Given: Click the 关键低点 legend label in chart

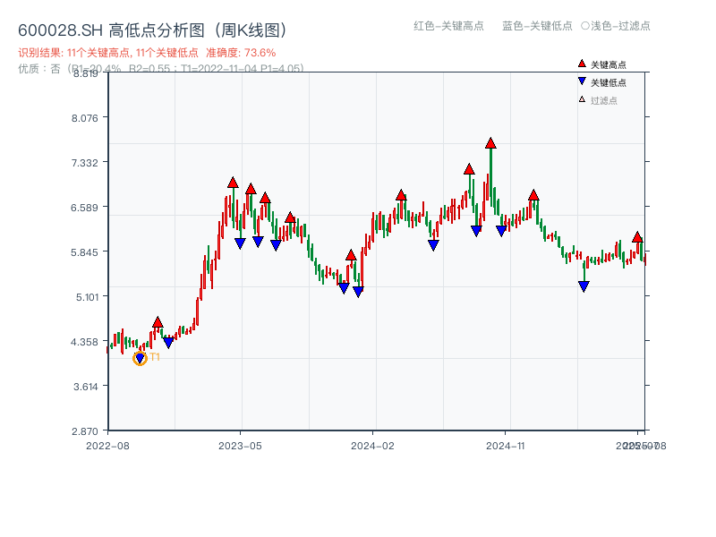Looking at the screenshot, I should tap(609, 82).
